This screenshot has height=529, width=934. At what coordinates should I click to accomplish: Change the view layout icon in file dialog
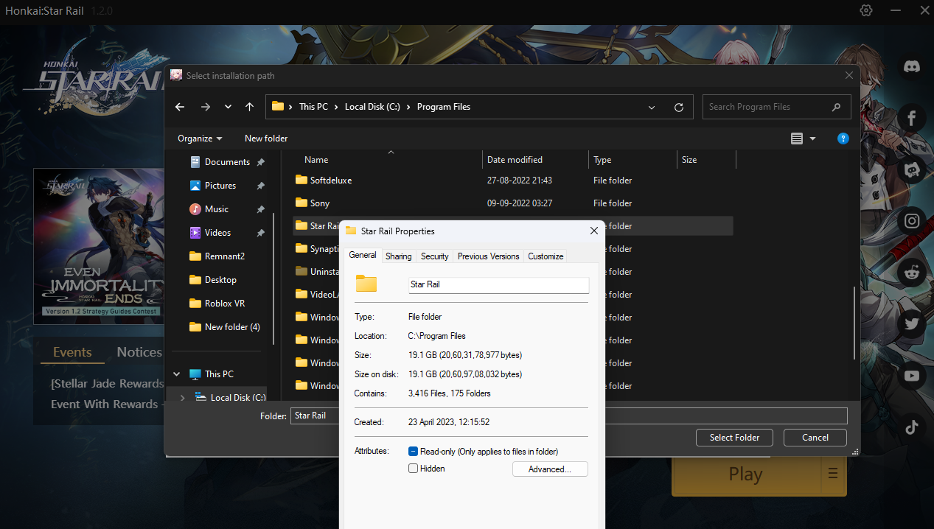(796, 139)
